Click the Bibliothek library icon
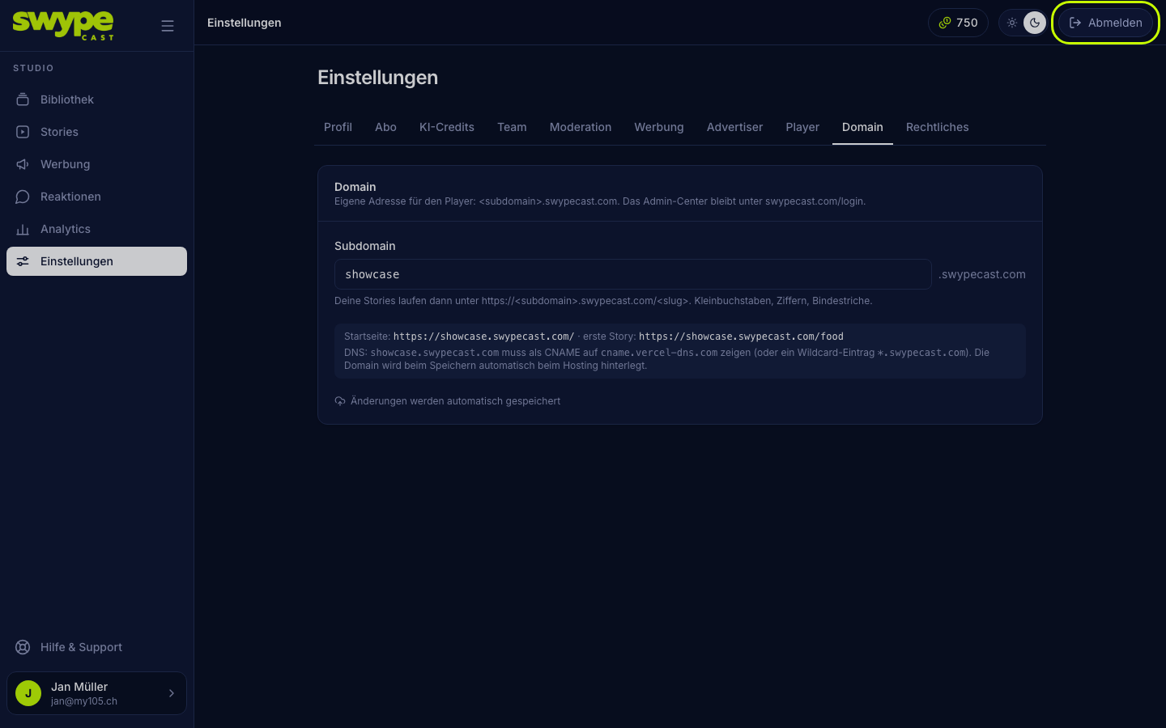Screen dimensions: 1166x728 coord(23,99)
